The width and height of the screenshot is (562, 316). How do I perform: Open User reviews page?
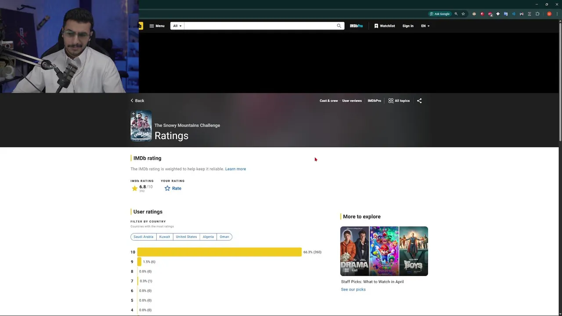pyautogui.click(x=352, y=101)
